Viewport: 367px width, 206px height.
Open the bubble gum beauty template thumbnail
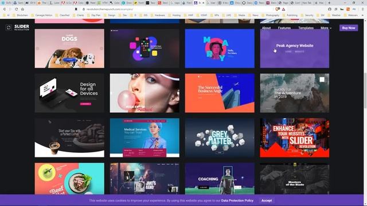click(x=145, y=93)
